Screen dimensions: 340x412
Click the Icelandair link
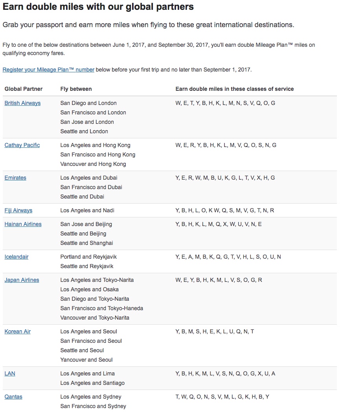point(17,257)
